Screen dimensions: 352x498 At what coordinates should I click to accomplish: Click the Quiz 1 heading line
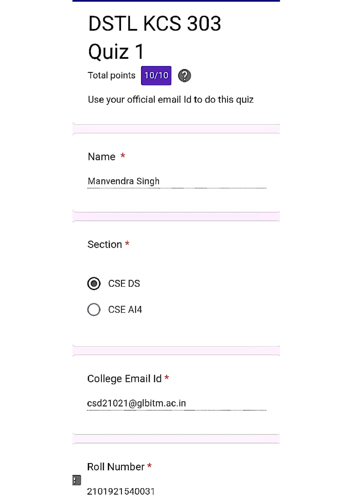point(116,52)
